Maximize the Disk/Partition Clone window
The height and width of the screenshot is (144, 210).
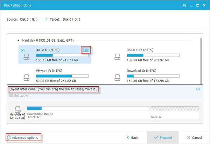tap(198, 5)
